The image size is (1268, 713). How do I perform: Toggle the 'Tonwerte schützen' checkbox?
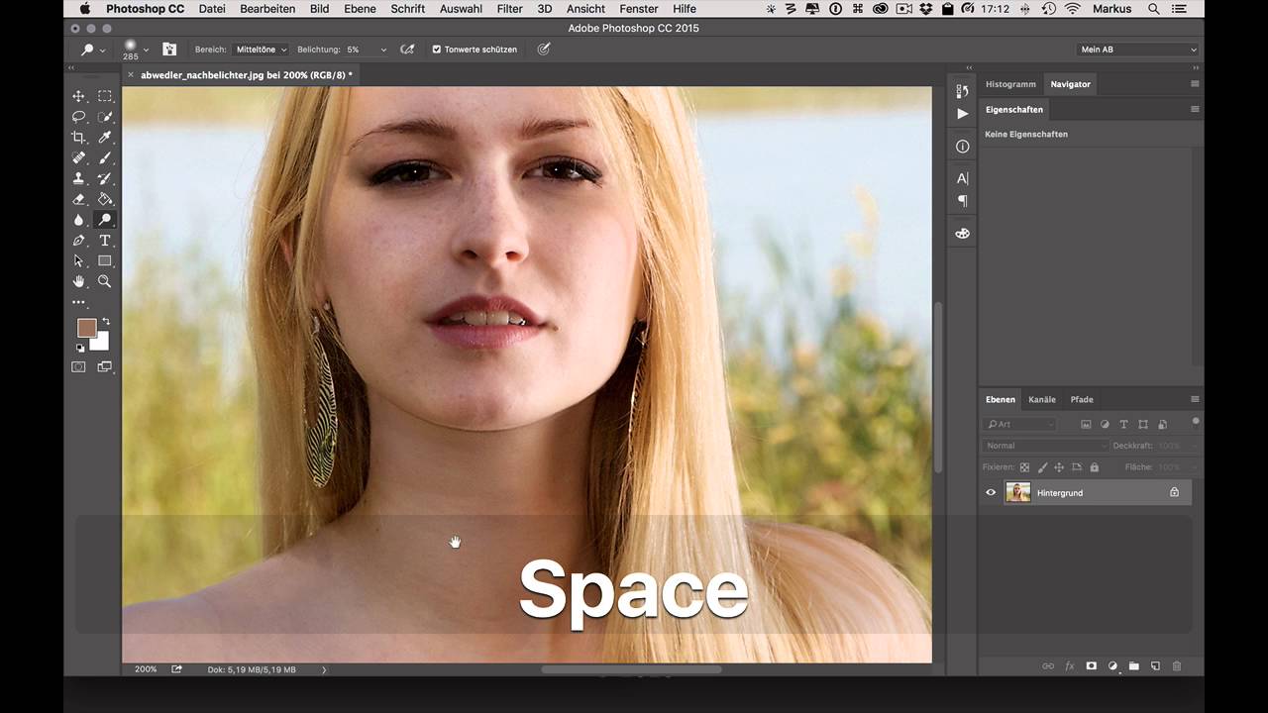click(x=437, y=50)
